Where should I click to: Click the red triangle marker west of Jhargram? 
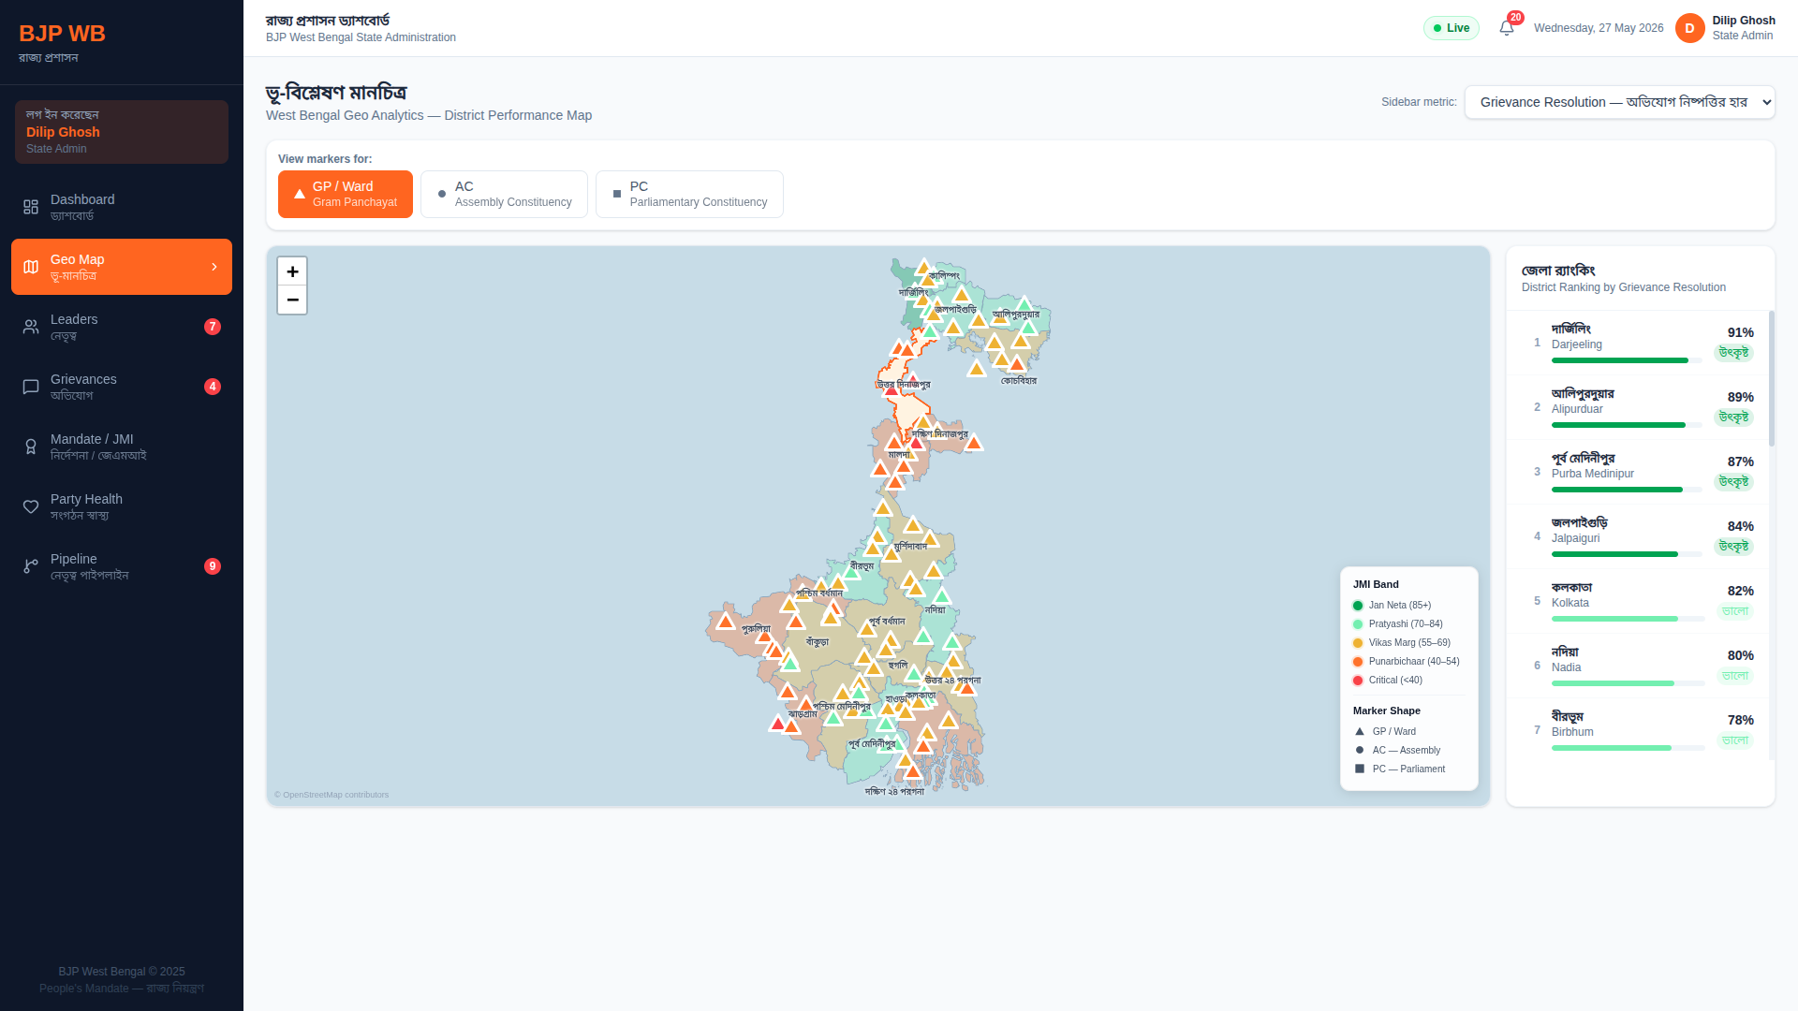(777, 724)
